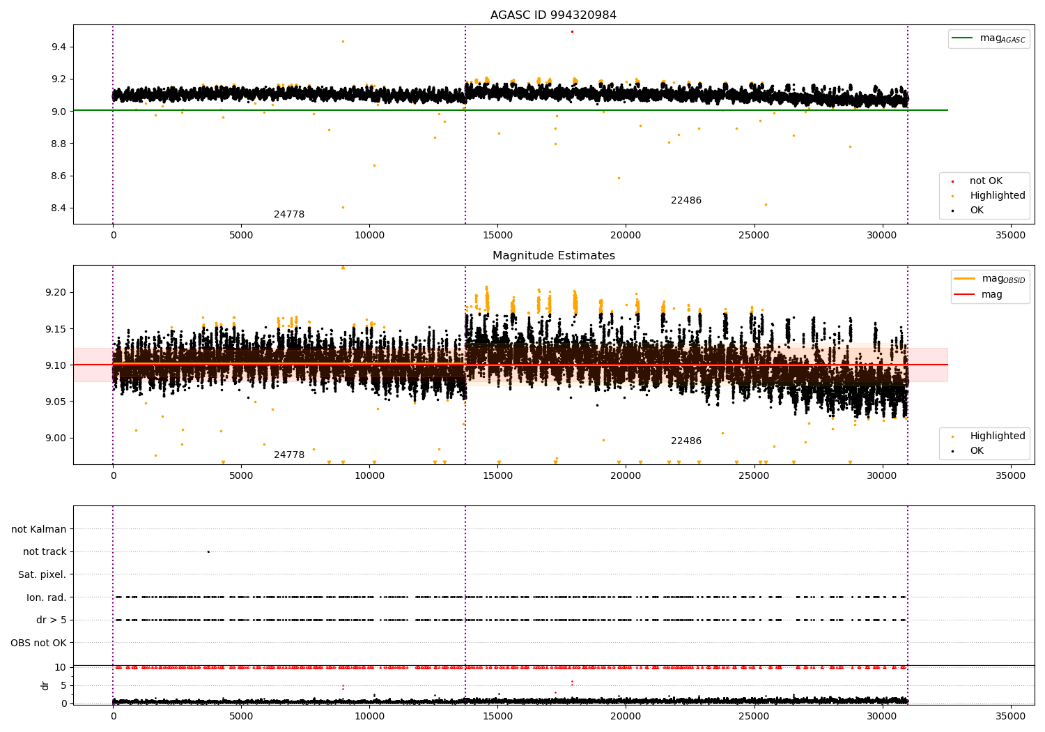
Task: Click the "25000" x-tick under the bottom plot
Action: tap(754, 716)
